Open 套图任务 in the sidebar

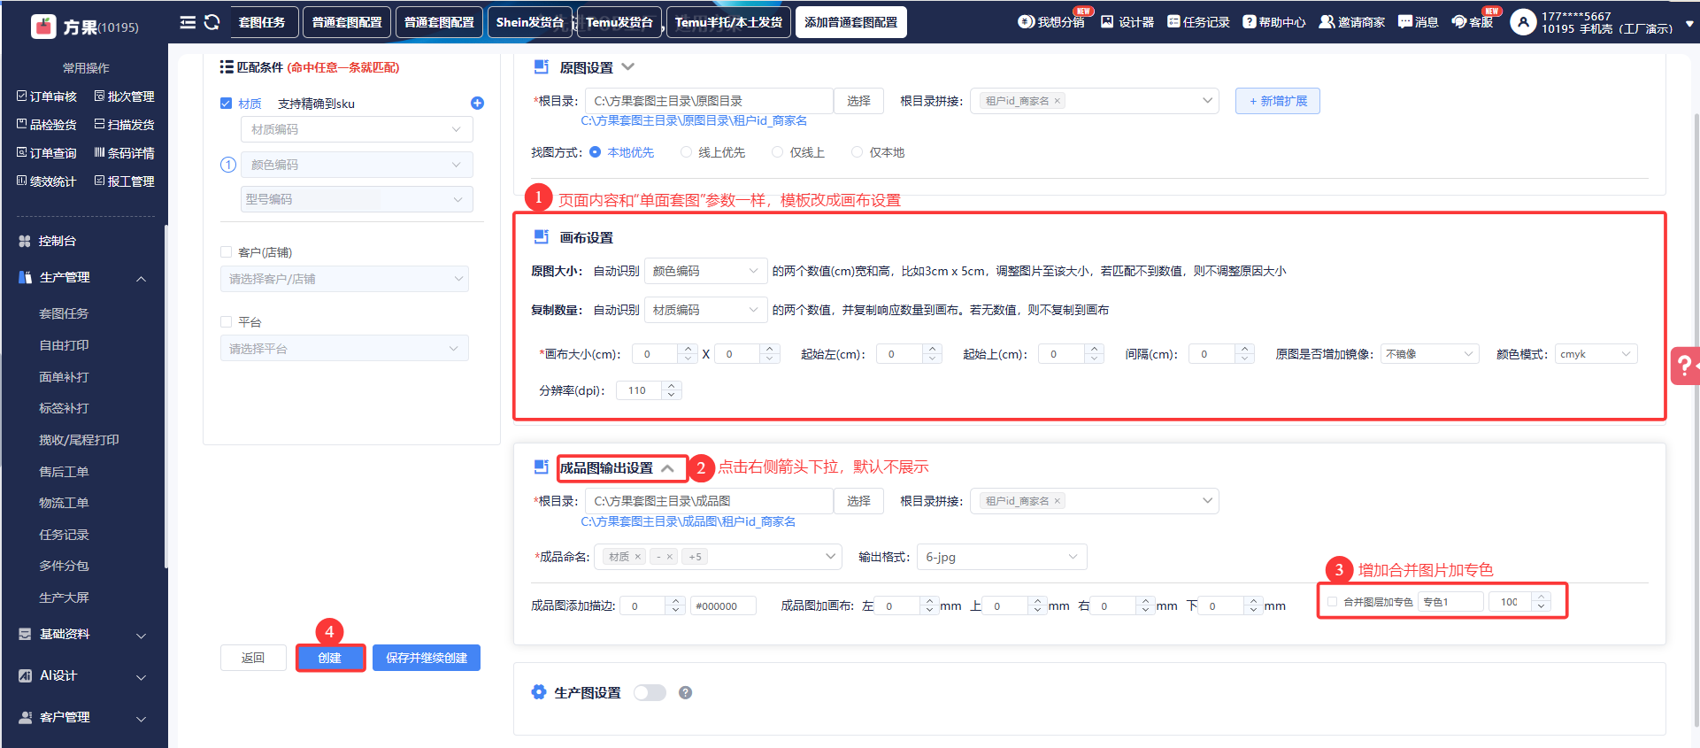click(x=64, y=313)
